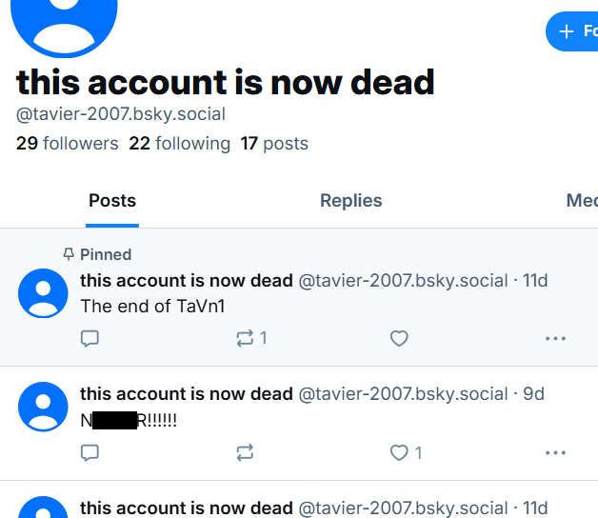Open the author avatar on 9d post

[x=43, y=408]
